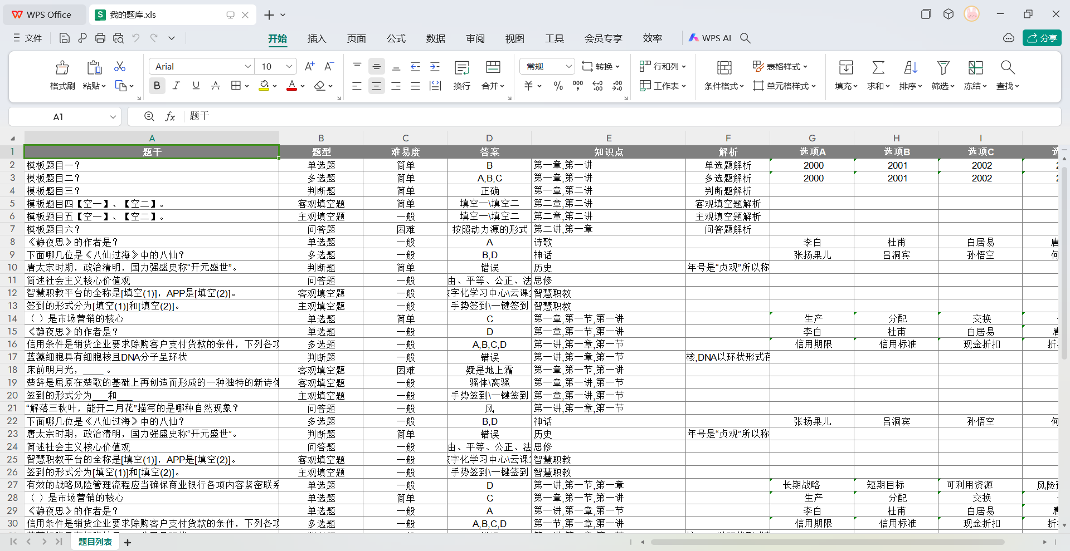Open the Arial font name dropdown

click(248, 67)
